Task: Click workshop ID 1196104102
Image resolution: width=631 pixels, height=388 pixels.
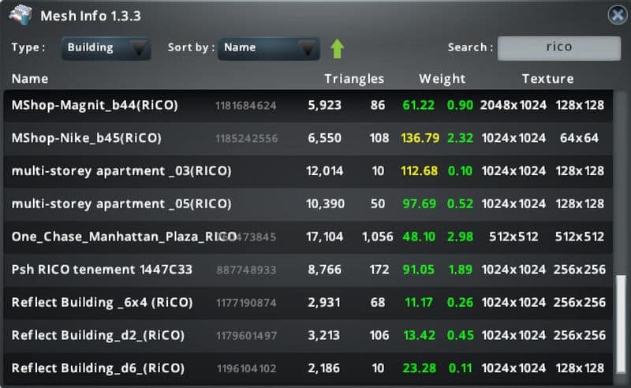Action: (x=246, y=369)
